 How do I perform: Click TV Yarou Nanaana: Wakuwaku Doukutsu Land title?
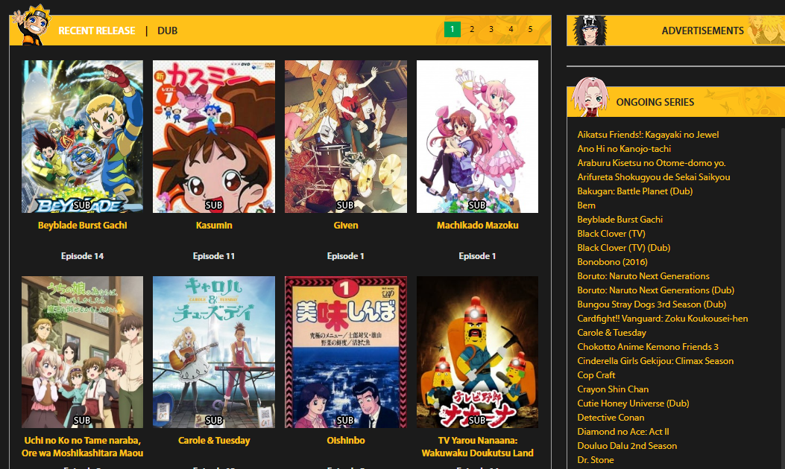477,447
